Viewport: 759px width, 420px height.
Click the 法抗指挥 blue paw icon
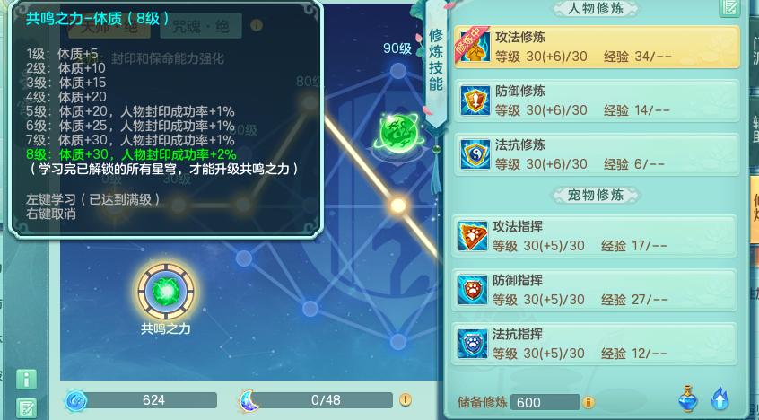coord(473,344)
